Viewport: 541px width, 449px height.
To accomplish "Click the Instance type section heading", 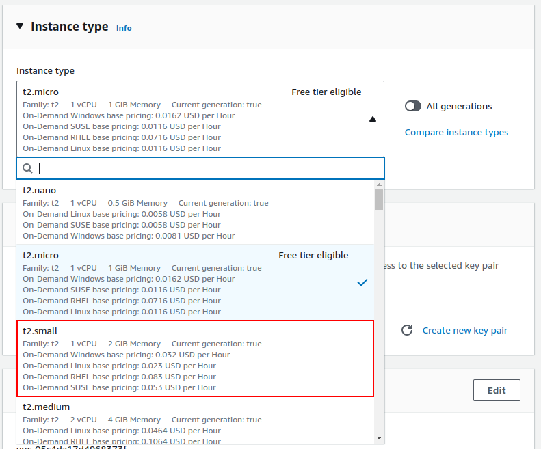I will pyautogui.click(x=69, y=27).
